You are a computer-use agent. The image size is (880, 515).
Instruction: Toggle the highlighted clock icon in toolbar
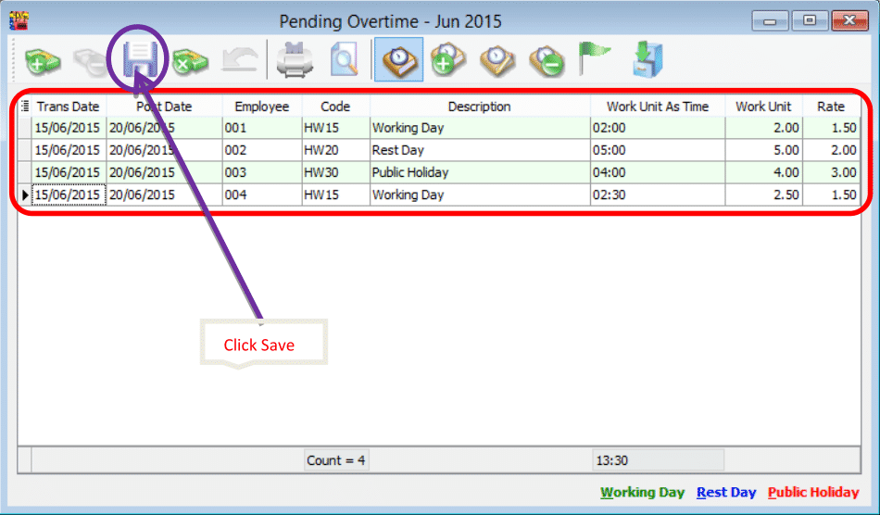pos(399,61)
